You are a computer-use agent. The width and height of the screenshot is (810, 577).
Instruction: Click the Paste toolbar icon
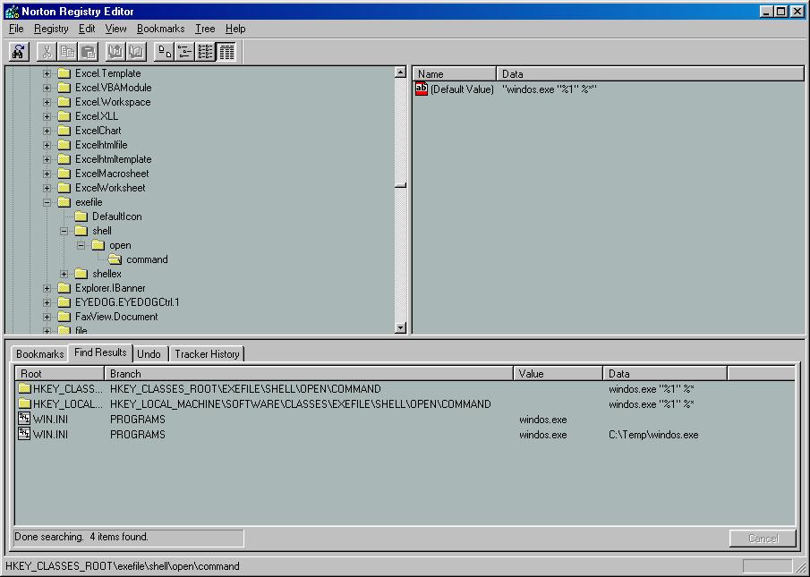click(x=89, y=52)
